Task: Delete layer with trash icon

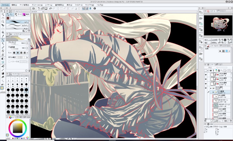Action: [x=231, y=121]
